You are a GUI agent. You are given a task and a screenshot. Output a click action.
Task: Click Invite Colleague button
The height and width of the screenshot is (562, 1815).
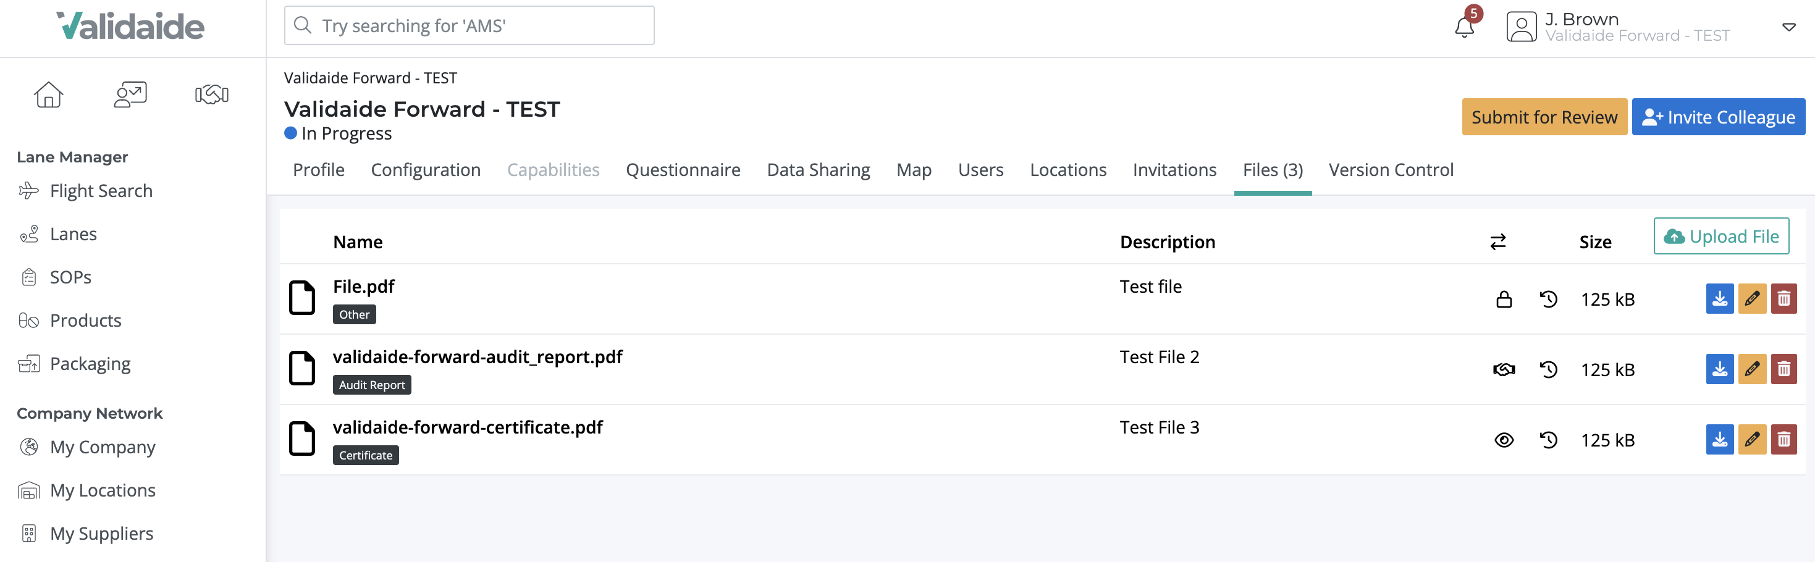(1718, 117)
